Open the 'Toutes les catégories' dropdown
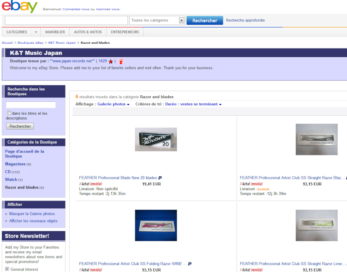 pyautogui.click(x=157, y=20)
